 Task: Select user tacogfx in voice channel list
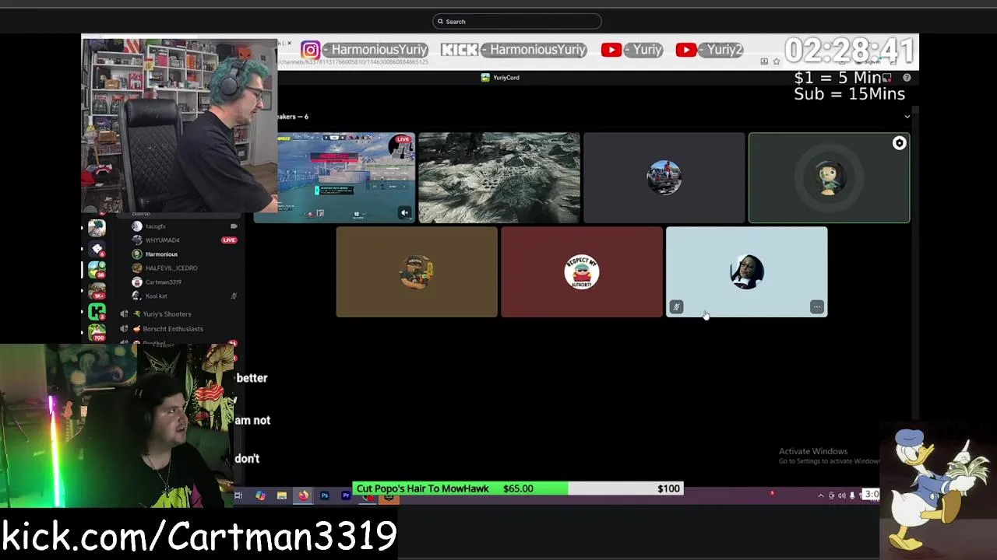(x=155, y=226)
